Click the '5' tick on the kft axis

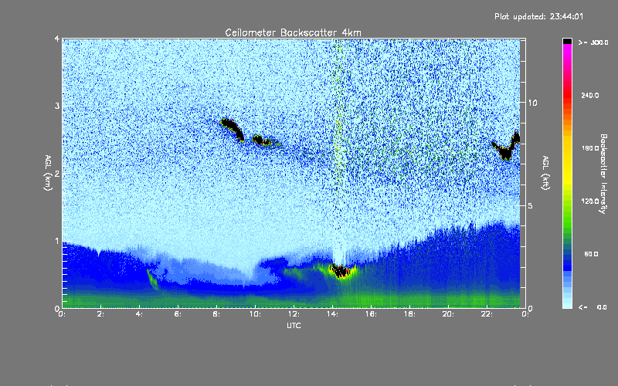point(531,205)
